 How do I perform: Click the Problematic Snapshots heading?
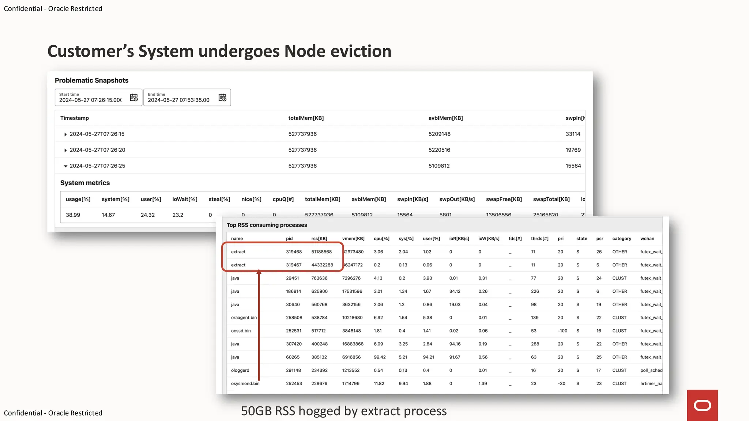click(91, 80)
